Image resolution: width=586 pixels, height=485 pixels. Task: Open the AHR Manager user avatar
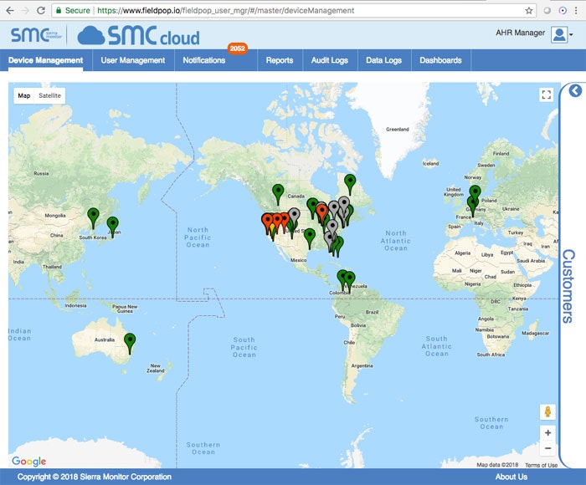click(559, 34)
